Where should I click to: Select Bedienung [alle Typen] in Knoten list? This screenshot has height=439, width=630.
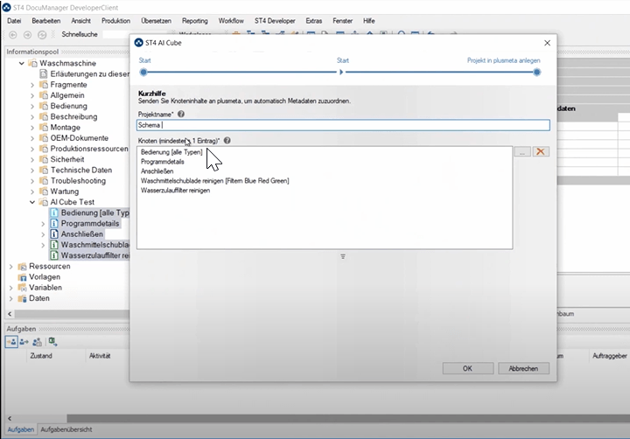click(171, 152)
